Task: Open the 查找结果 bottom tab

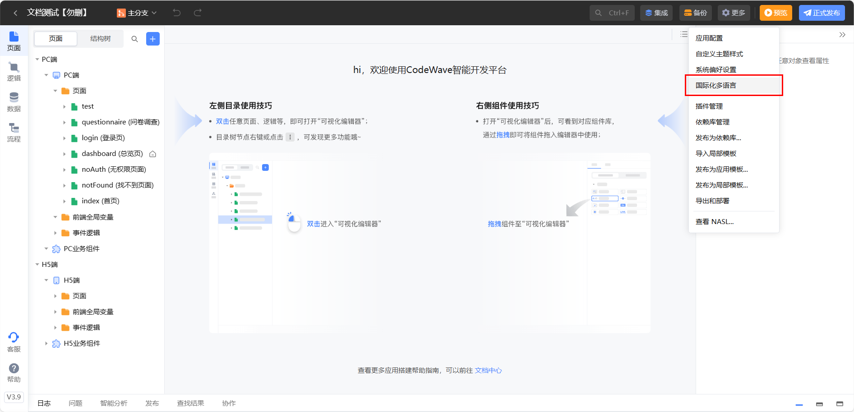Action: [x=190, y=403]
